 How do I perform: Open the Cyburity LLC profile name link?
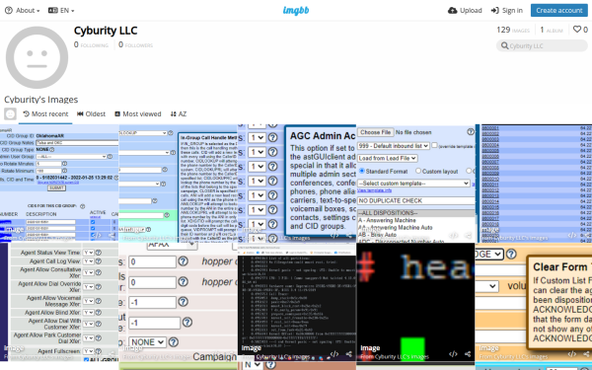coord(106,31)
